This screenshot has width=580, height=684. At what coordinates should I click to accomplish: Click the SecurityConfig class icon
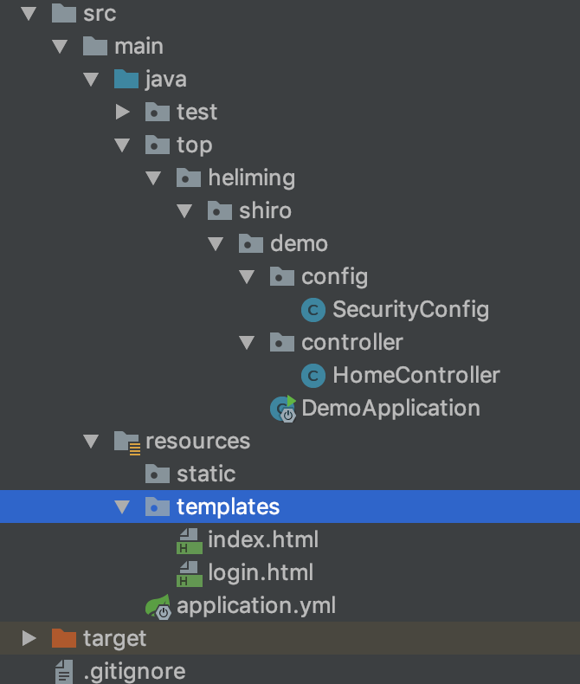(313, 310)
